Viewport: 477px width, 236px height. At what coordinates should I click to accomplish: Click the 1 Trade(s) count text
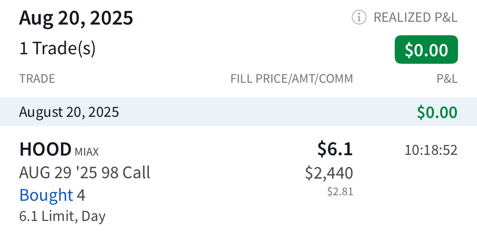click(57, 49)
